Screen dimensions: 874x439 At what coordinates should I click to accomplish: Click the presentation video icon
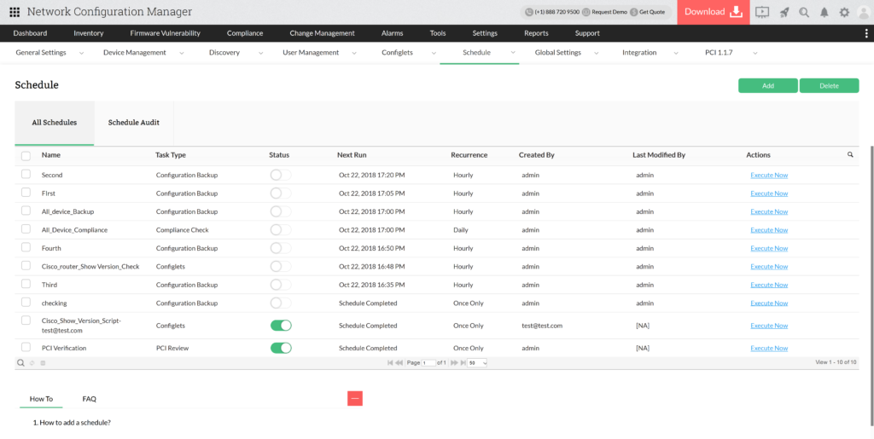tap(762, 12)
